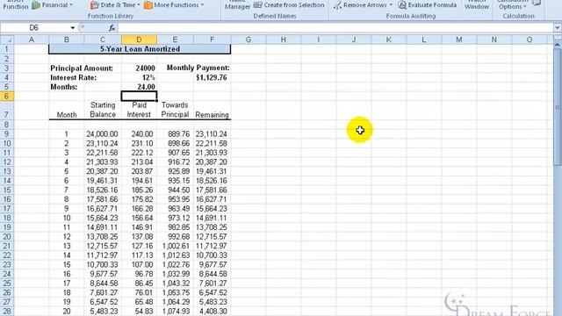
Task: Click the More Functions icon
Action: 148,5
